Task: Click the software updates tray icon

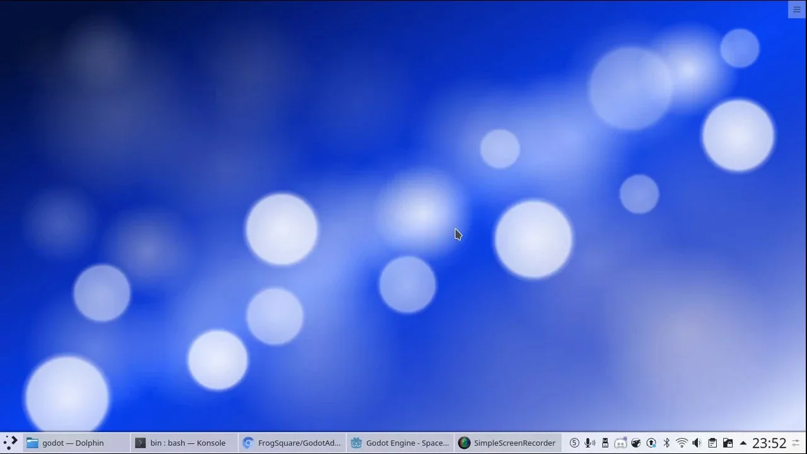Action: point(651,443)
